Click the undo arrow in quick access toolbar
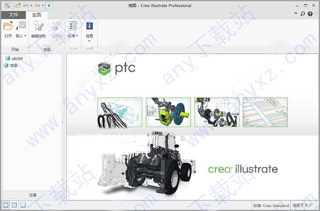The width and height of the screenshot is (320, 211). 26,6
